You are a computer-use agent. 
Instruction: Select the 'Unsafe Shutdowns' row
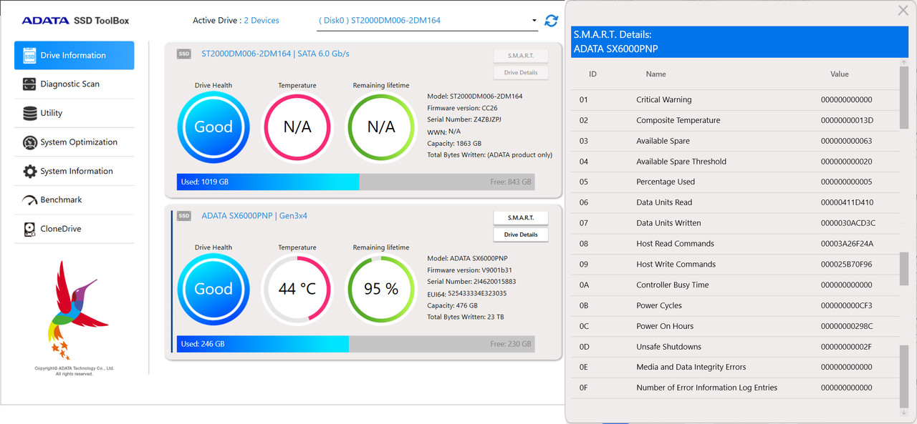[734, 347]
